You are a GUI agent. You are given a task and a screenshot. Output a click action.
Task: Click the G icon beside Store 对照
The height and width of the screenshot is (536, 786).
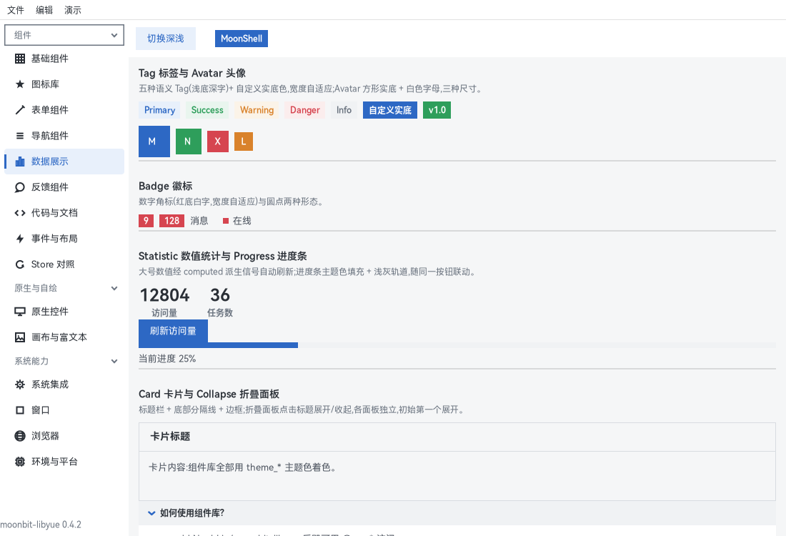[x=20, y=264]
